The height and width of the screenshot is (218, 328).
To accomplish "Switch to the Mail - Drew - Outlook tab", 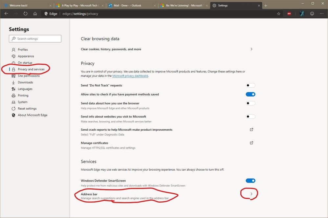I will (x=132, y=6).
